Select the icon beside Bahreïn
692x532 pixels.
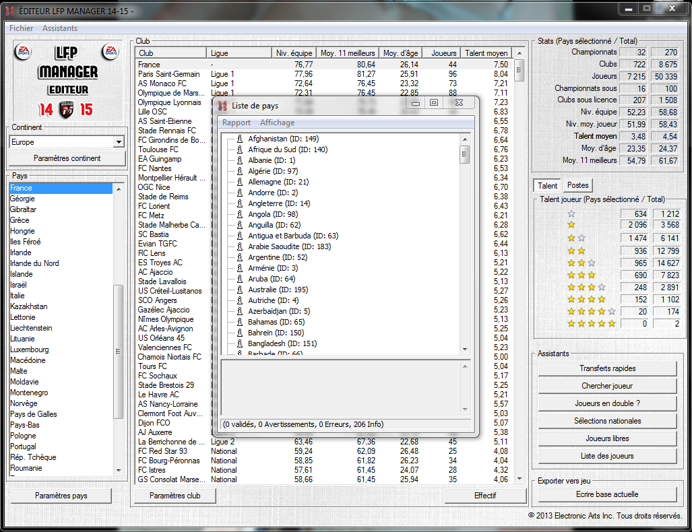click(240, 333)
